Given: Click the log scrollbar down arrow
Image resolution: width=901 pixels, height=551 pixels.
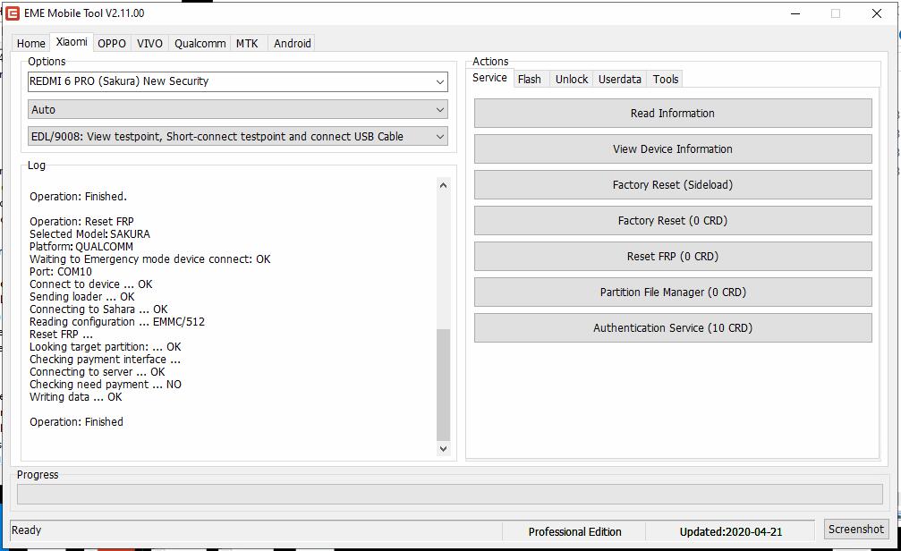Looking at the screenshot, I should 443,449.
